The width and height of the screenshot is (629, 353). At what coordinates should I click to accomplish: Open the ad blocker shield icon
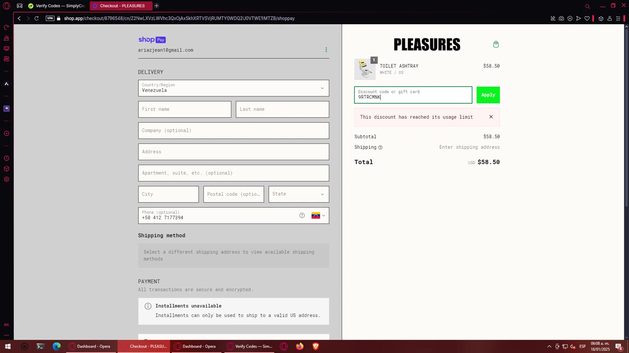pyautogui.click(x=570, y=18)
